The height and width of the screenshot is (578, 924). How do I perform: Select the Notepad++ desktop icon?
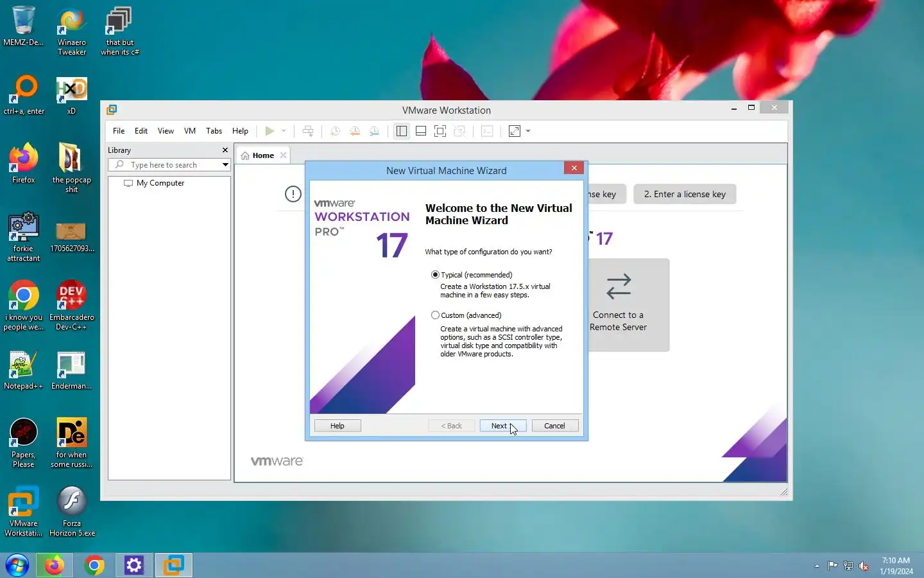pos(24,371)
